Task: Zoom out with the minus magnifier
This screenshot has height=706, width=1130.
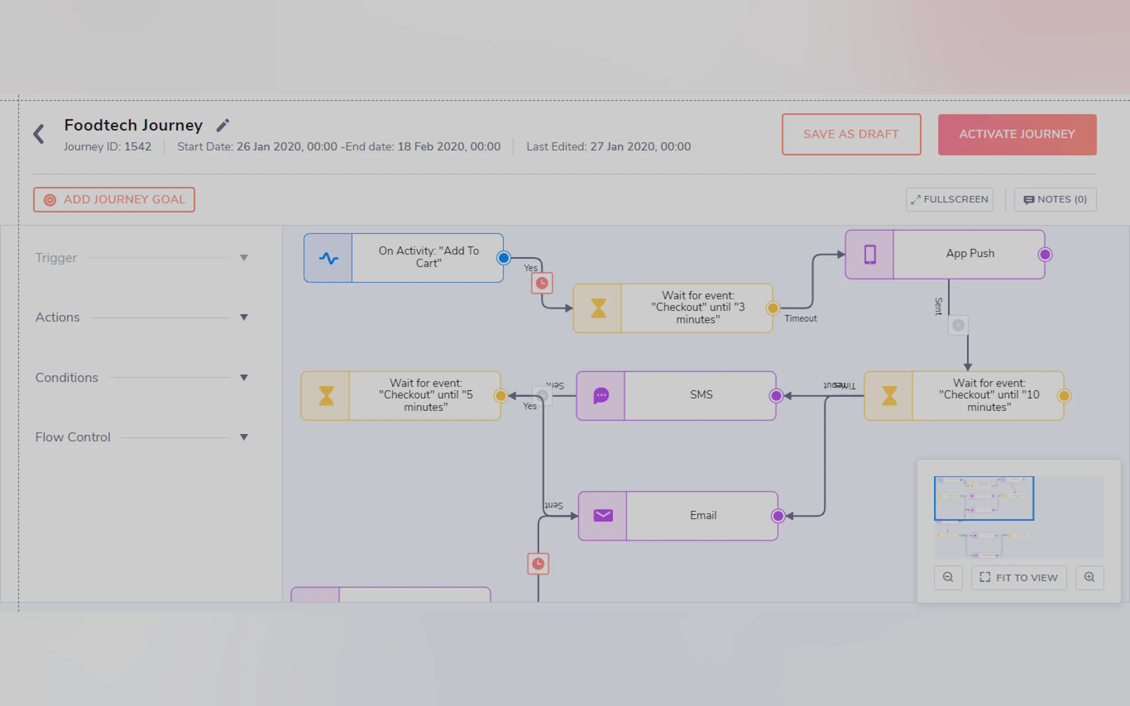Action: pyautogui.click(x=948, y=578)
